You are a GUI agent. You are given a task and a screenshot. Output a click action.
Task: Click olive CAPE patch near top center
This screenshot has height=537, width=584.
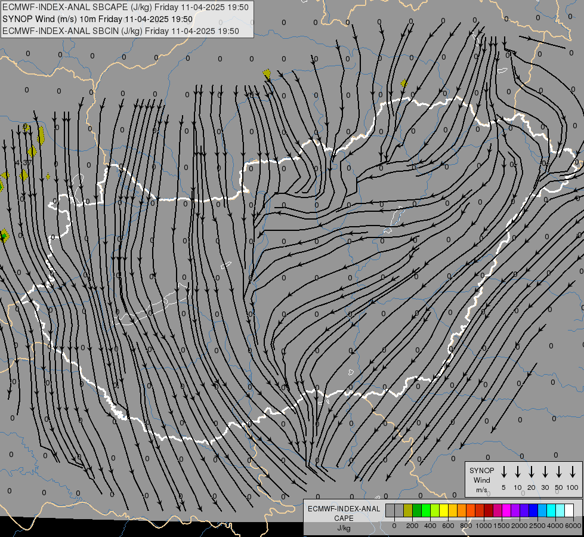tap(267, 74)
